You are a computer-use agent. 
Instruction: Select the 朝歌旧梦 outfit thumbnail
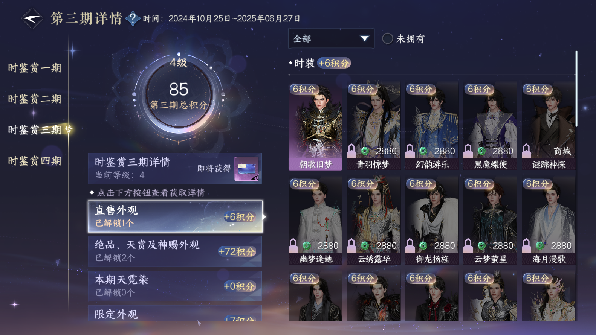pos(316,126)
